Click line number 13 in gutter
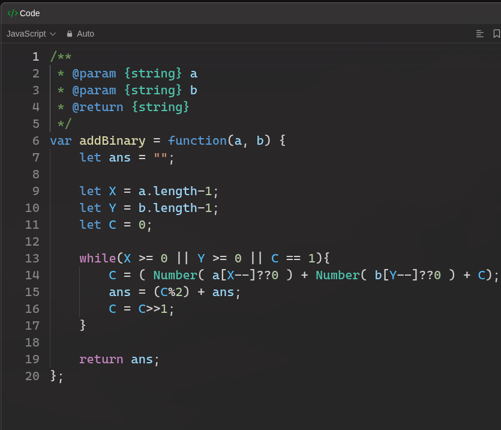The height and width of the screenshot is (430, 501). coord(32,258)
